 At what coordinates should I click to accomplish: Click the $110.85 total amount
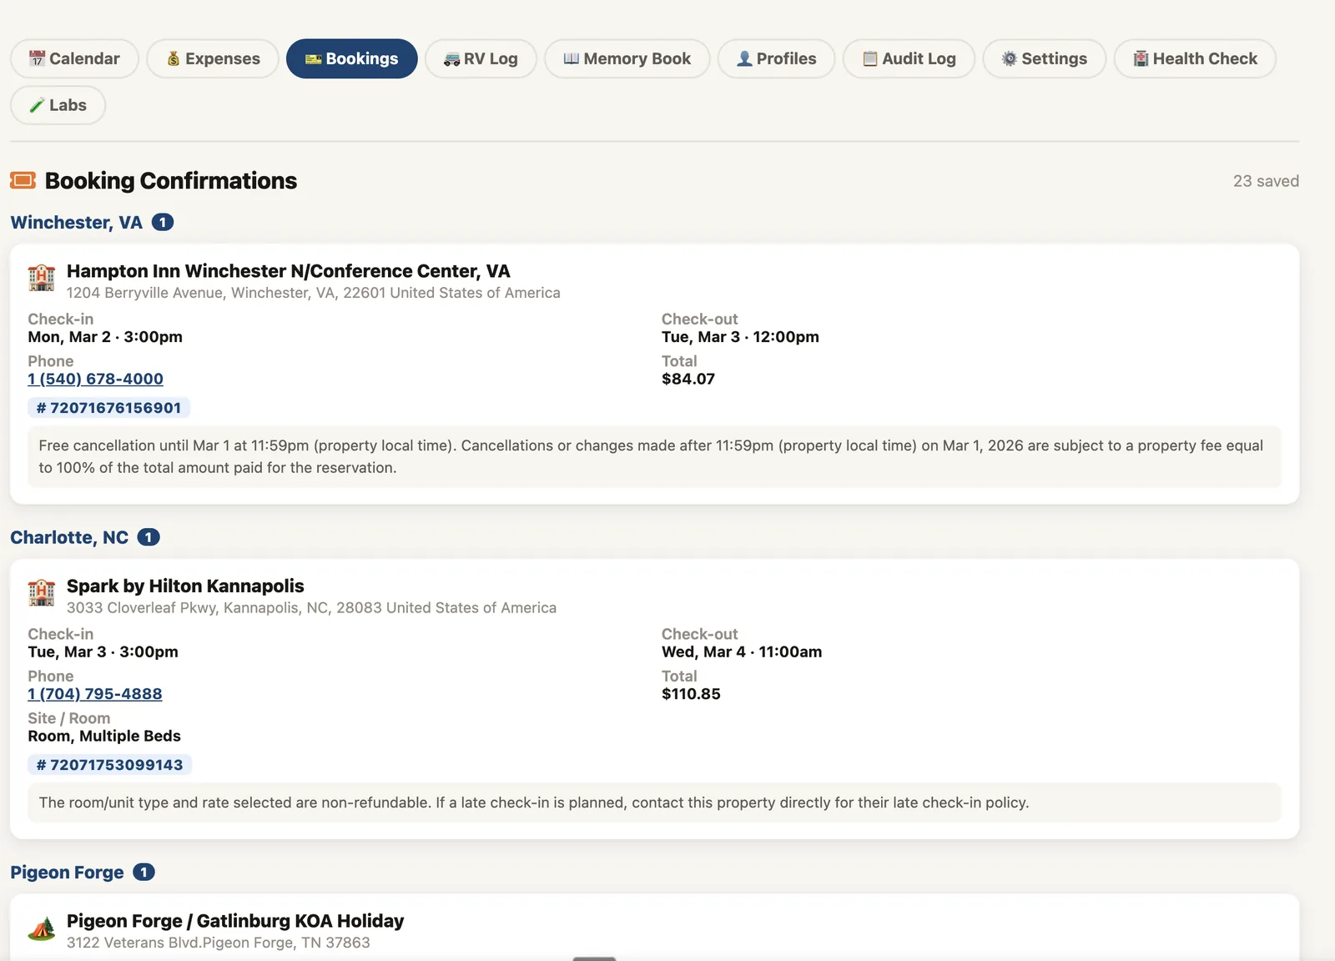691,694
